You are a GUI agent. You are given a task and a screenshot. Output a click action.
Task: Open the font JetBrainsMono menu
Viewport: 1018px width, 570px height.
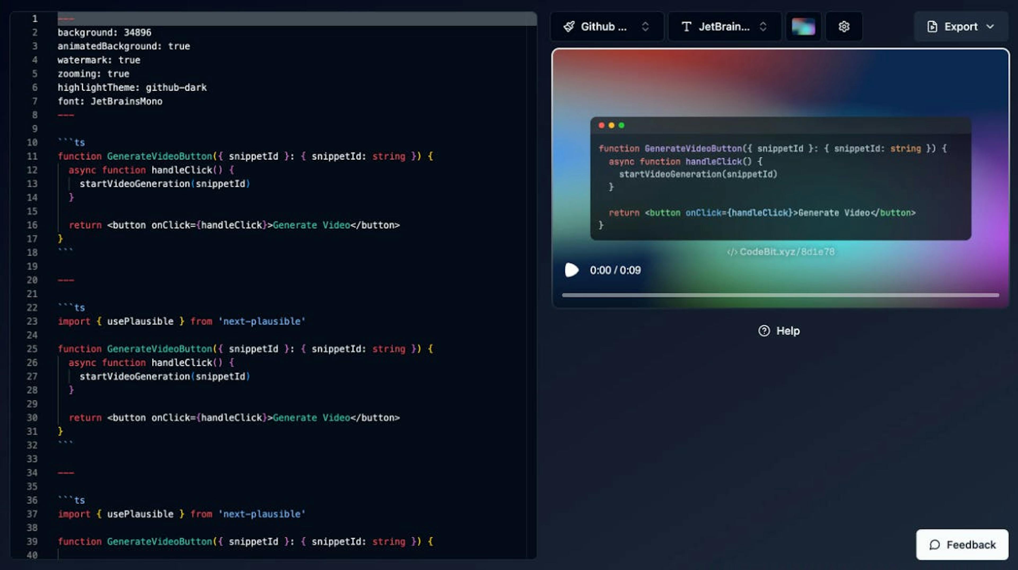point(724,26)
